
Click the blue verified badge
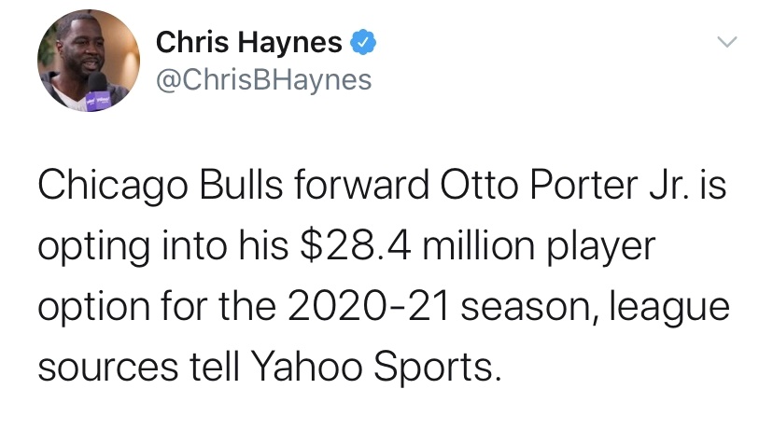click(x=363, y=42)
